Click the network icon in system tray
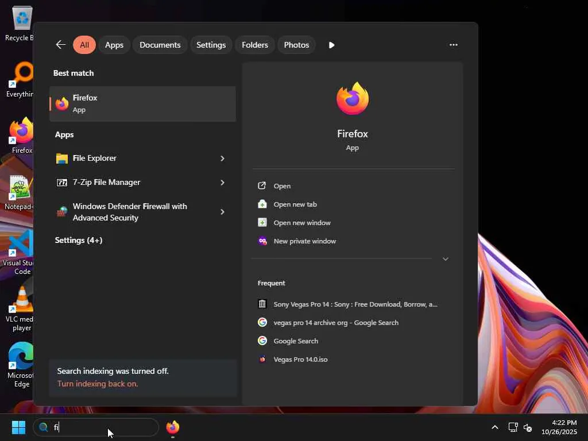The image size is (588, 441). [x=513, y=427]
